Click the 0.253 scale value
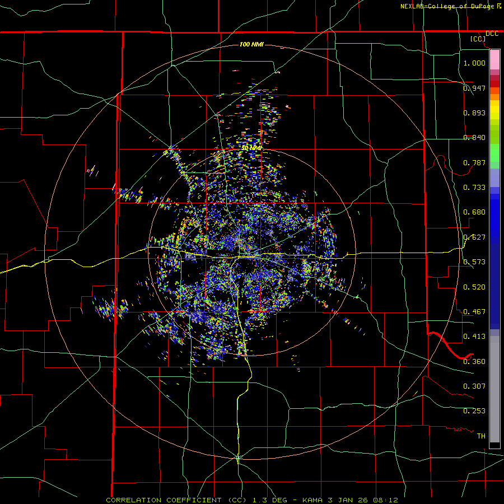Image resolution: width=504 pixels, height=504 pixels. pos(474,411)
